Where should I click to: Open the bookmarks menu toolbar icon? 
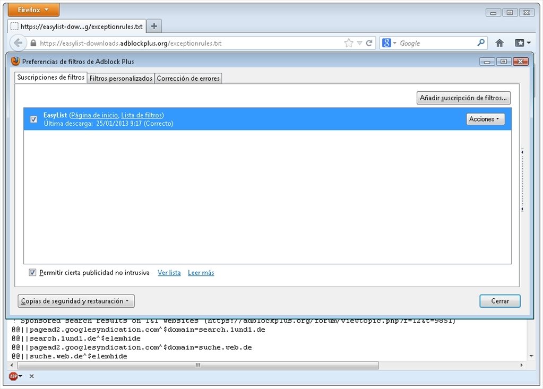[x=520, y=43]
